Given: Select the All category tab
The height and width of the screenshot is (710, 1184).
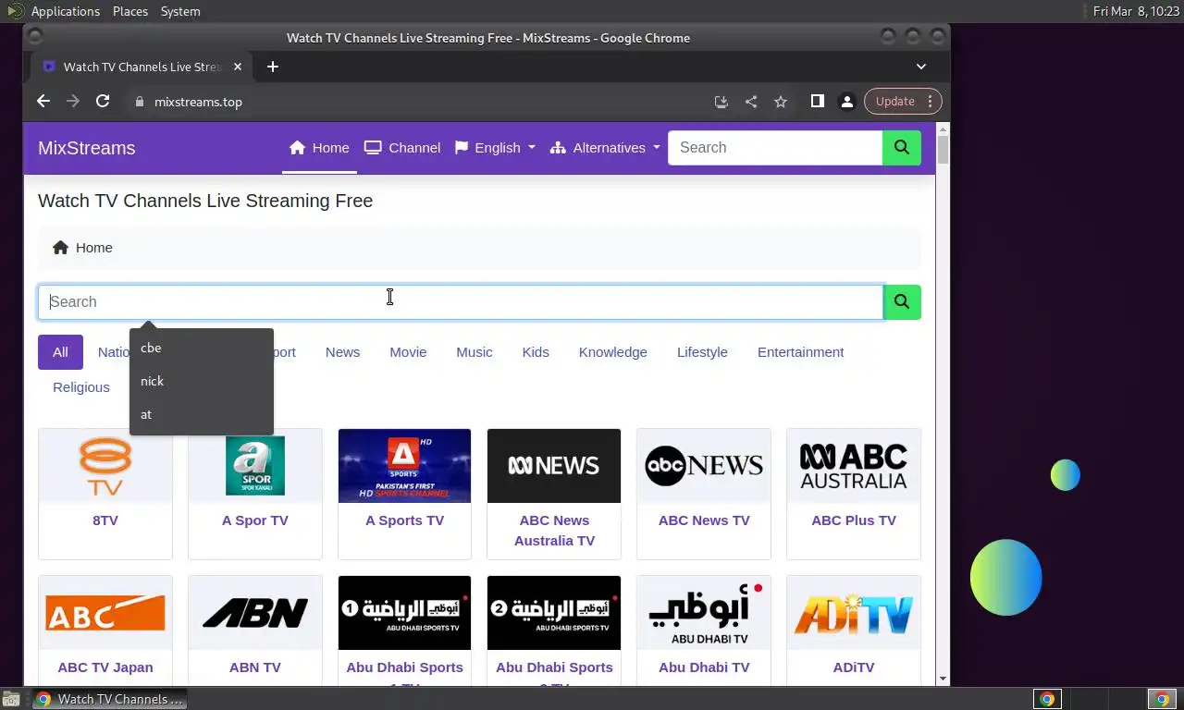Looking at the screenshot, I should pos(60,352).
